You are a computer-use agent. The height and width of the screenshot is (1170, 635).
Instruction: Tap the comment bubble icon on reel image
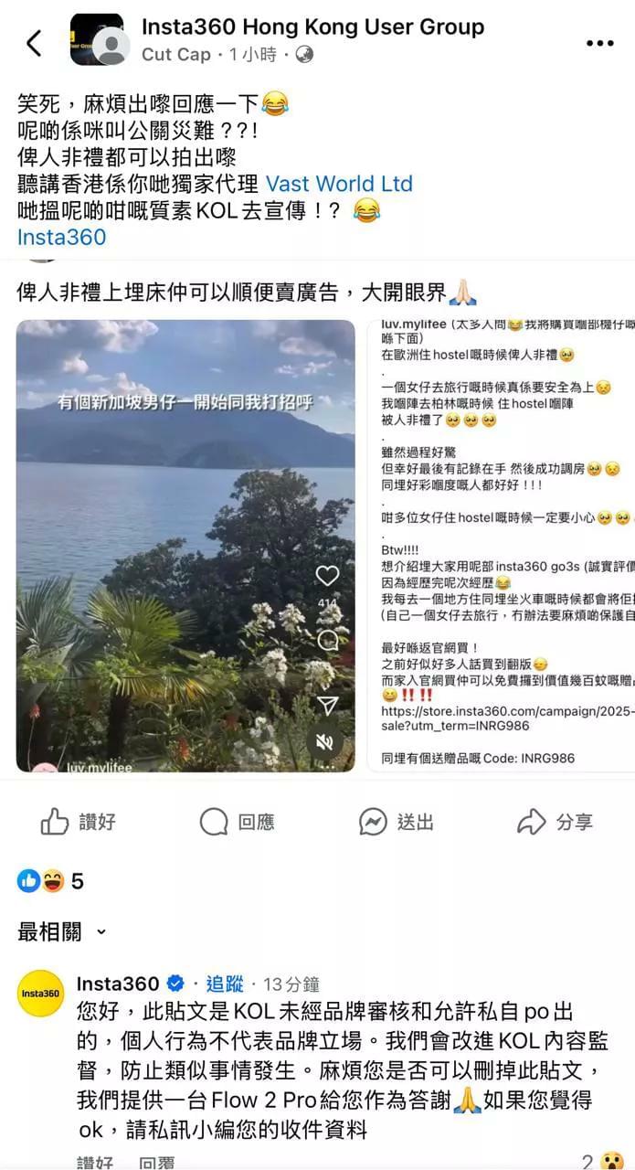coord(327,640)
